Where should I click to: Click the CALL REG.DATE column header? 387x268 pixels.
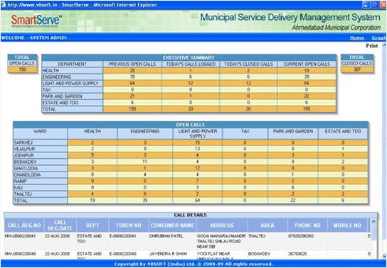[60, 225]
